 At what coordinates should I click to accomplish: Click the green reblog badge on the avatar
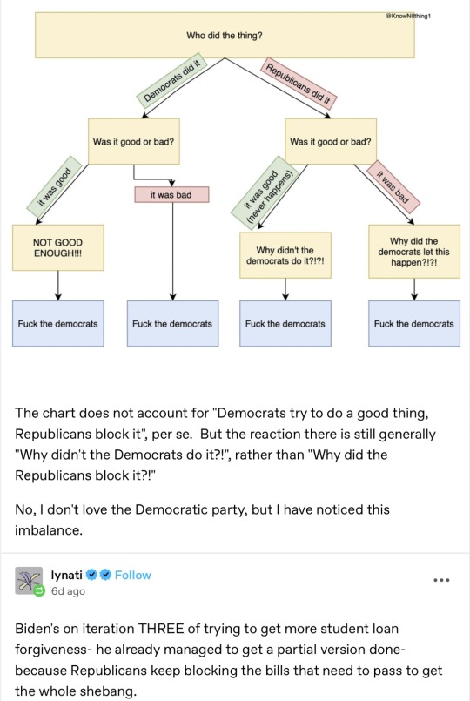point(40,591)
